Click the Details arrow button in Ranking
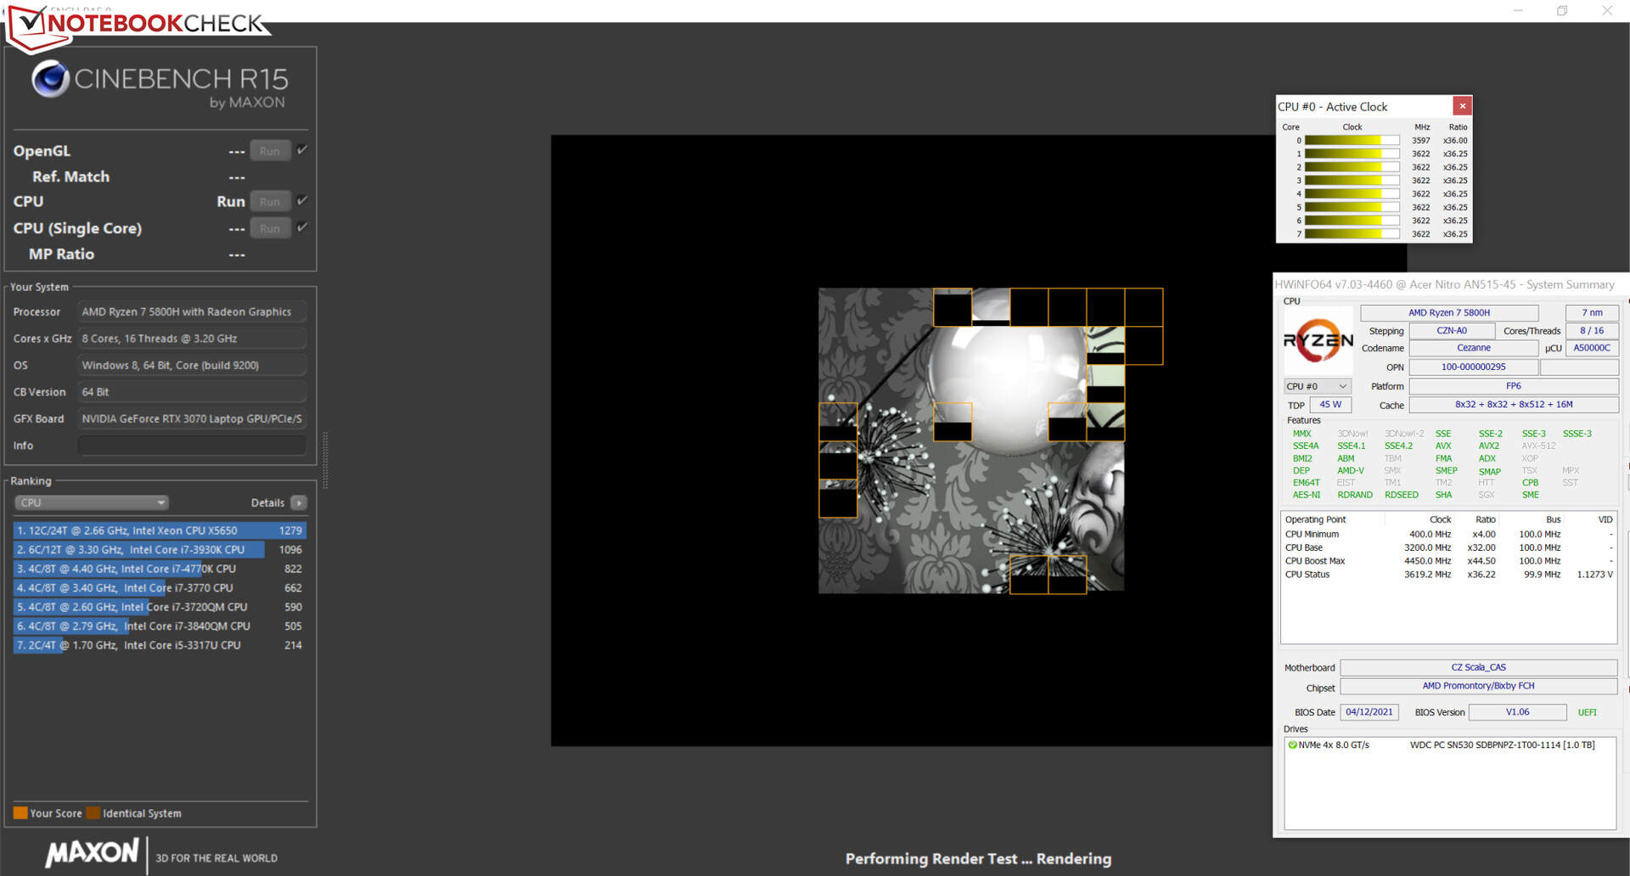The height and width of the screenshot is (876, 1630). (x=299, y=503)
